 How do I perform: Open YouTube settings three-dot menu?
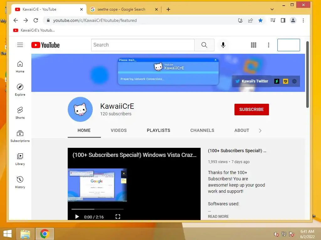(x=269, y=45)
